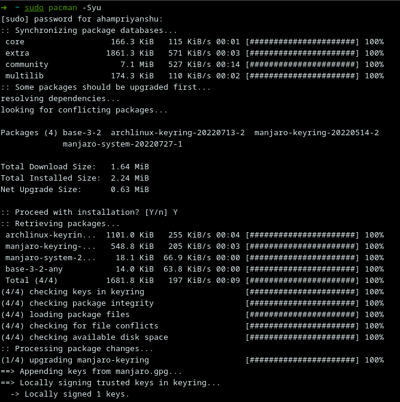Click the '7.1 MiB' size value
Viewport: 400px width, 402px height.
(137, 65)
